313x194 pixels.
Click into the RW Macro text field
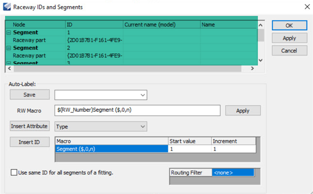coord(138,111)
